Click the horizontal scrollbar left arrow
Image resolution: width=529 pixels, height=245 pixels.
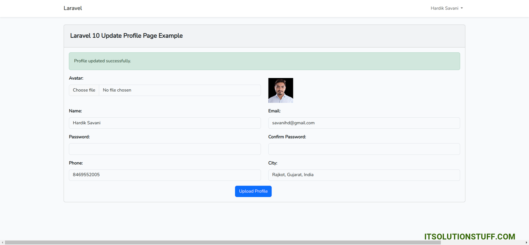(x=2, y=243)
